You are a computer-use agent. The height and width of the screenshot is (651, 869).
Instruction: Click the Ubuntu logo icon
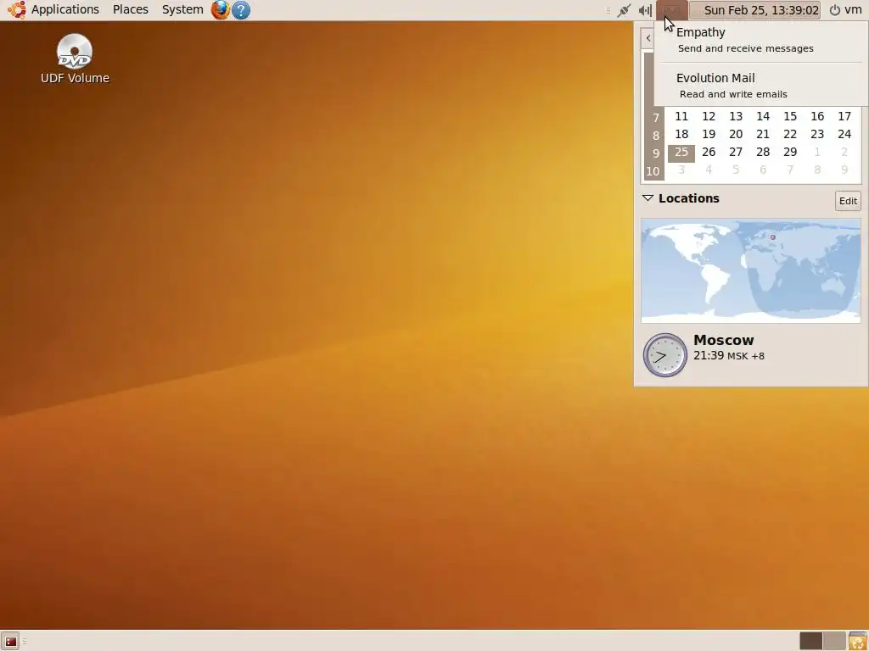click(x=17, y=9)
